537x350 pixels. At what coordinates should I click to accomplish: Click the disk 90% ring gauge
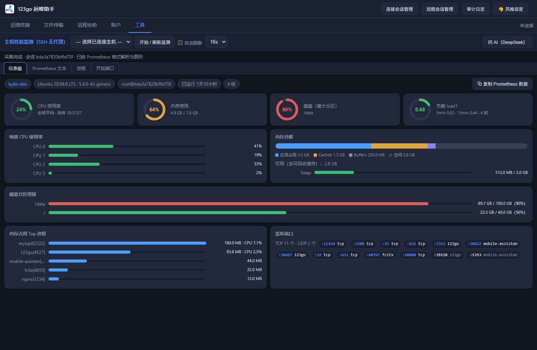[x=287, y=109]
